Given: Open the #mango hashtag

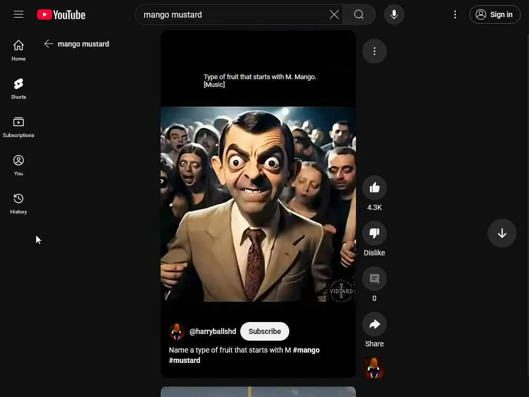Looking at the screenshot, I should [x=306, y=350].
